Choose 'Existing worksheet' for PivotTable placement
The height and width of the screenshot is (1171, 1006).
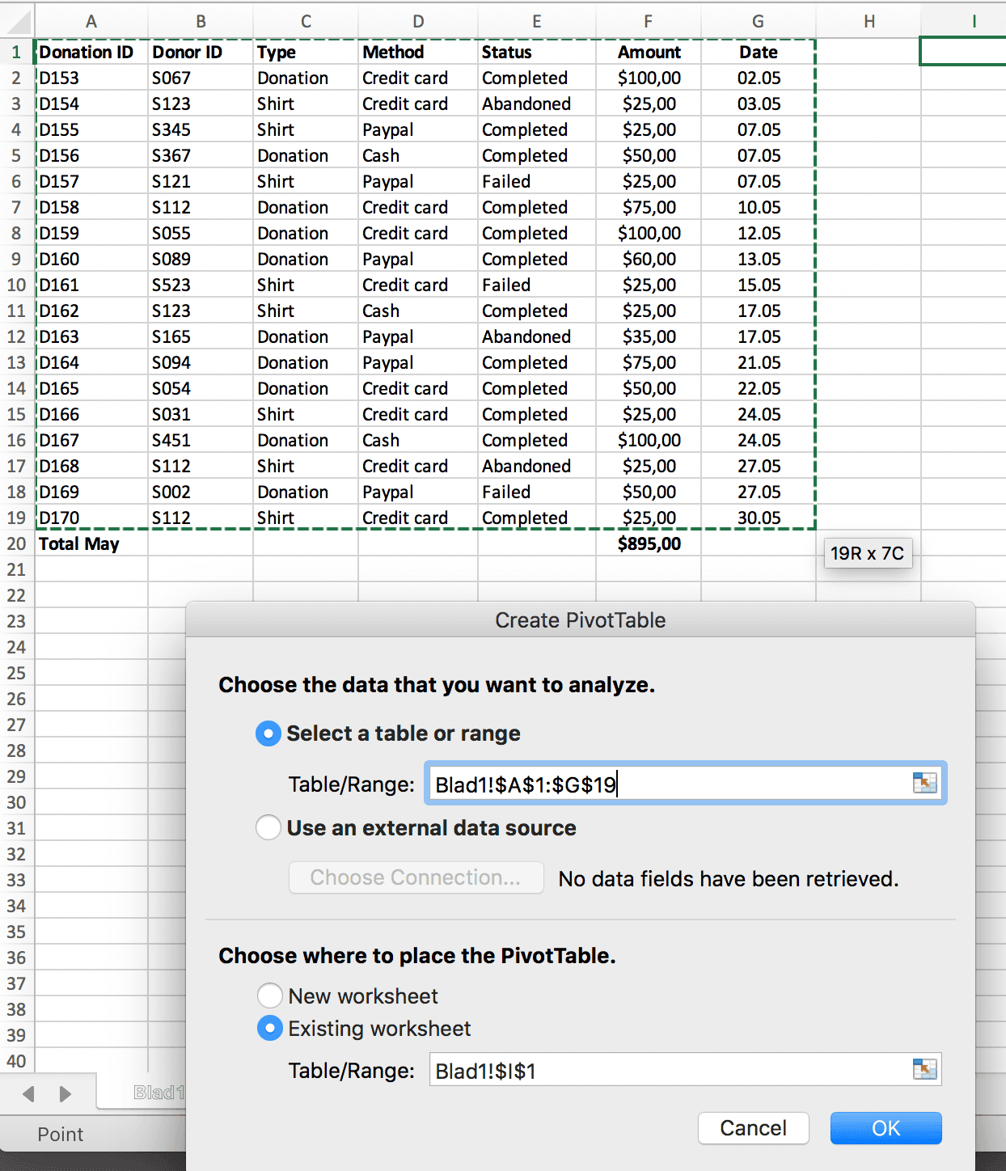[270, 1028]
